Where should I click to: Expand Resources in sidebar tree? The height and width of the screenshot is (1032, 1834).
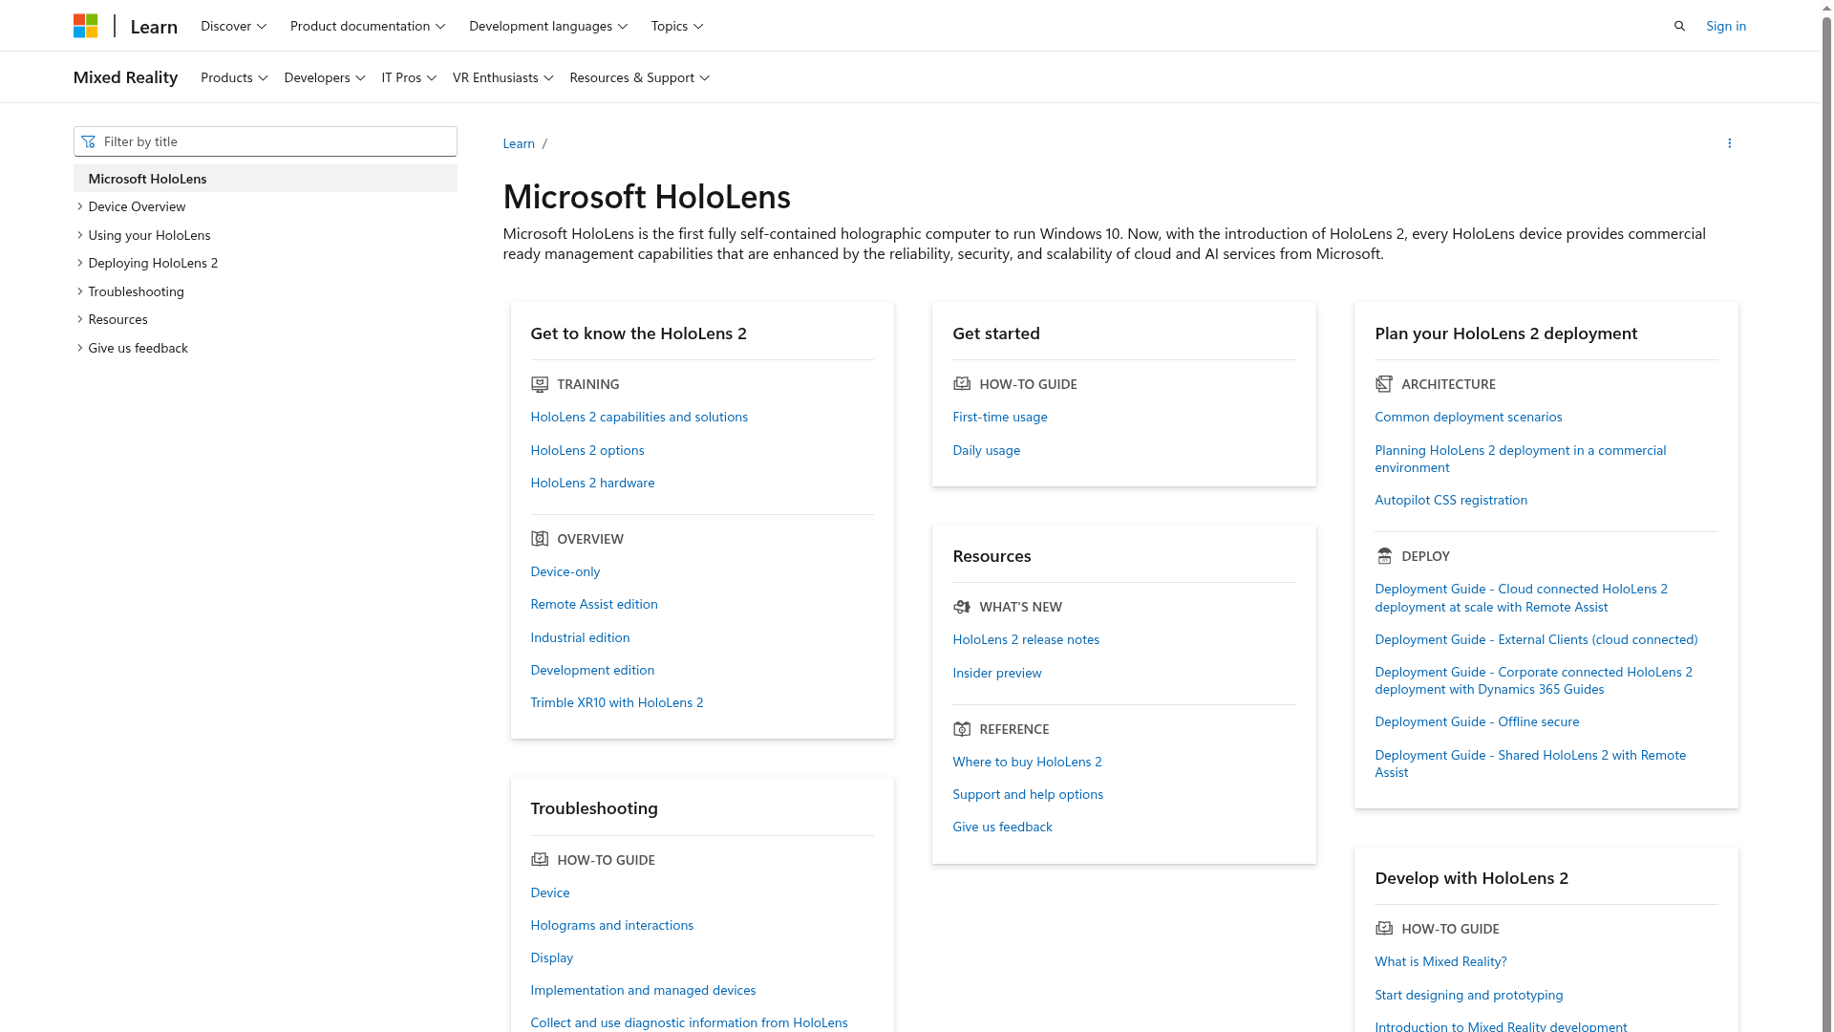(x=80, y=319)
